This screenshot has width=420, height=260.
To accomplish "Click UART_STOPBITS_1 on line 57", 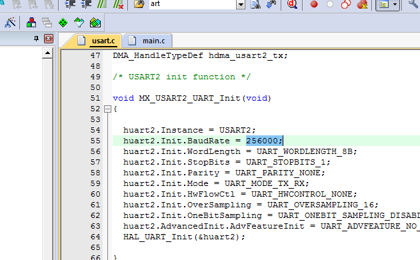I will coord(285,162).
